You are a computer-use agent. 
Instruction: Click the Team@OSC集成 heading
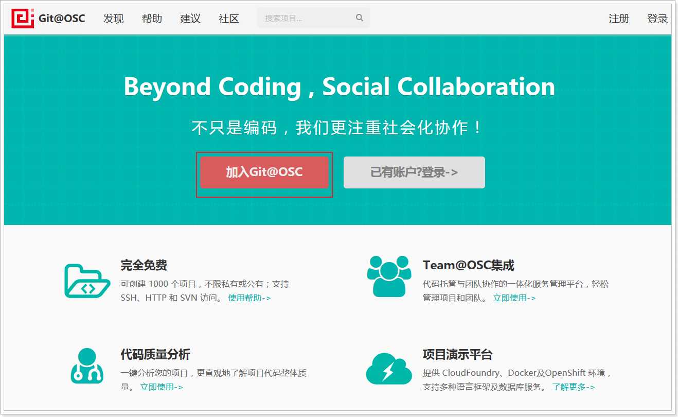[469, 266]
